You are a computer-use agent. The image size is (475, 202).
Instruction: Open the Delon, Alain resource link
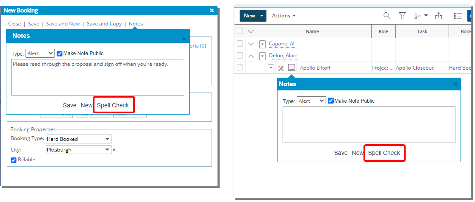(283, 56)
